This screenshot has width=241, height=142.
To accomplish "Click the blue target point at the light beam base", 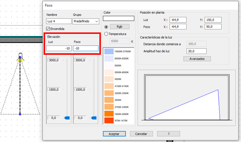I will (x=20, y=114).
